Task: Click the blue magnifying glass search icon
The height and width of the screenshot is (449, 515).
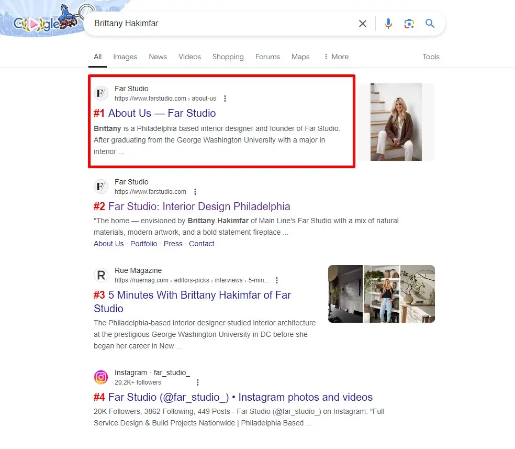Action: (x=430, y=24)
